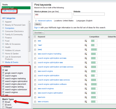Click magnifier icon for [seo] exact keyword
Image resolution: width=116 pixels, height=109 pixels.
(x=86, y=49)
